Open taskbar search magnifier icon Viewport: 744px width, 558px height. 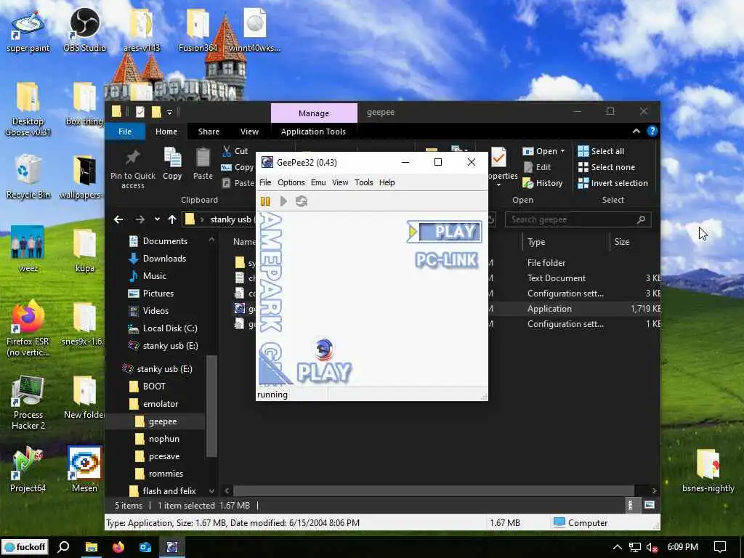63,547
